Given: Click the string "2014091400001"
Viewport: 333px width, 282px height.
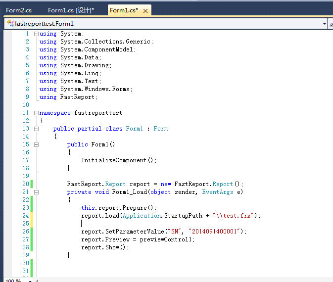Looking at the screenshot, I should point(214,231).
